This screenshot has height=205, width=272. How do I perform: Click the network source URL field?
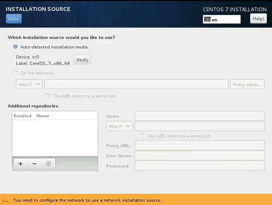click(x=136, y=84)
